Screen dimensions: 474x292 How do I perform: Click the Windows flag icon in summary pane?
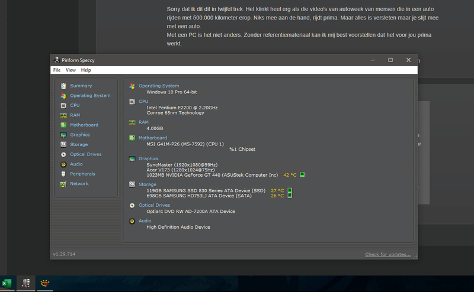point(132,86)
